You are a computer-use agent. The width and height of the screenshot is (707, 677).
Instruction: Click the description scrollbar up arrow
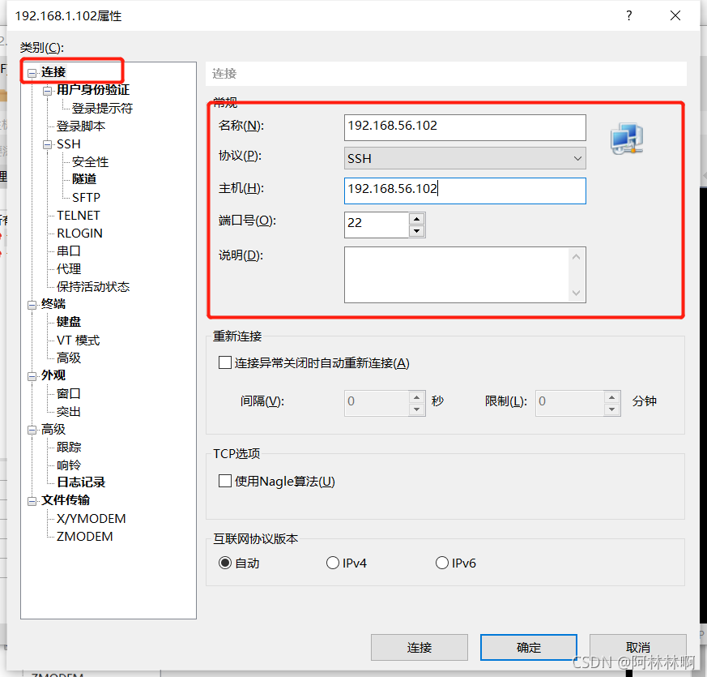click(577, 257)
